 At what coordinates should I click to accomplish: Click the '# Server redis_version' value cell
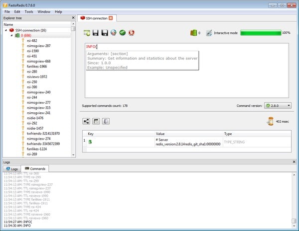point(189,142)
